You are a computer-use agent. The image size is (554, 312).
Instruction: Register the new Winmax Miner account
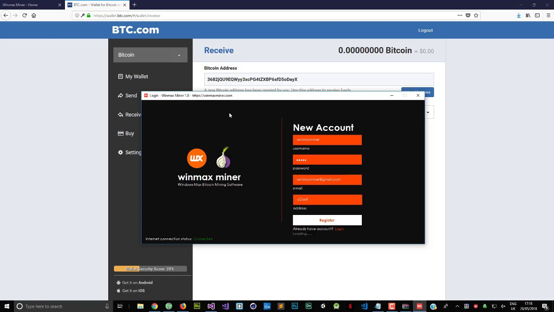coord(327,220)
